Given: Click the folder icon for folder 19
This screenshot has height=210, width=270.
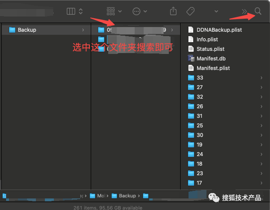Looking at the screenshot, I should point(191,145).
